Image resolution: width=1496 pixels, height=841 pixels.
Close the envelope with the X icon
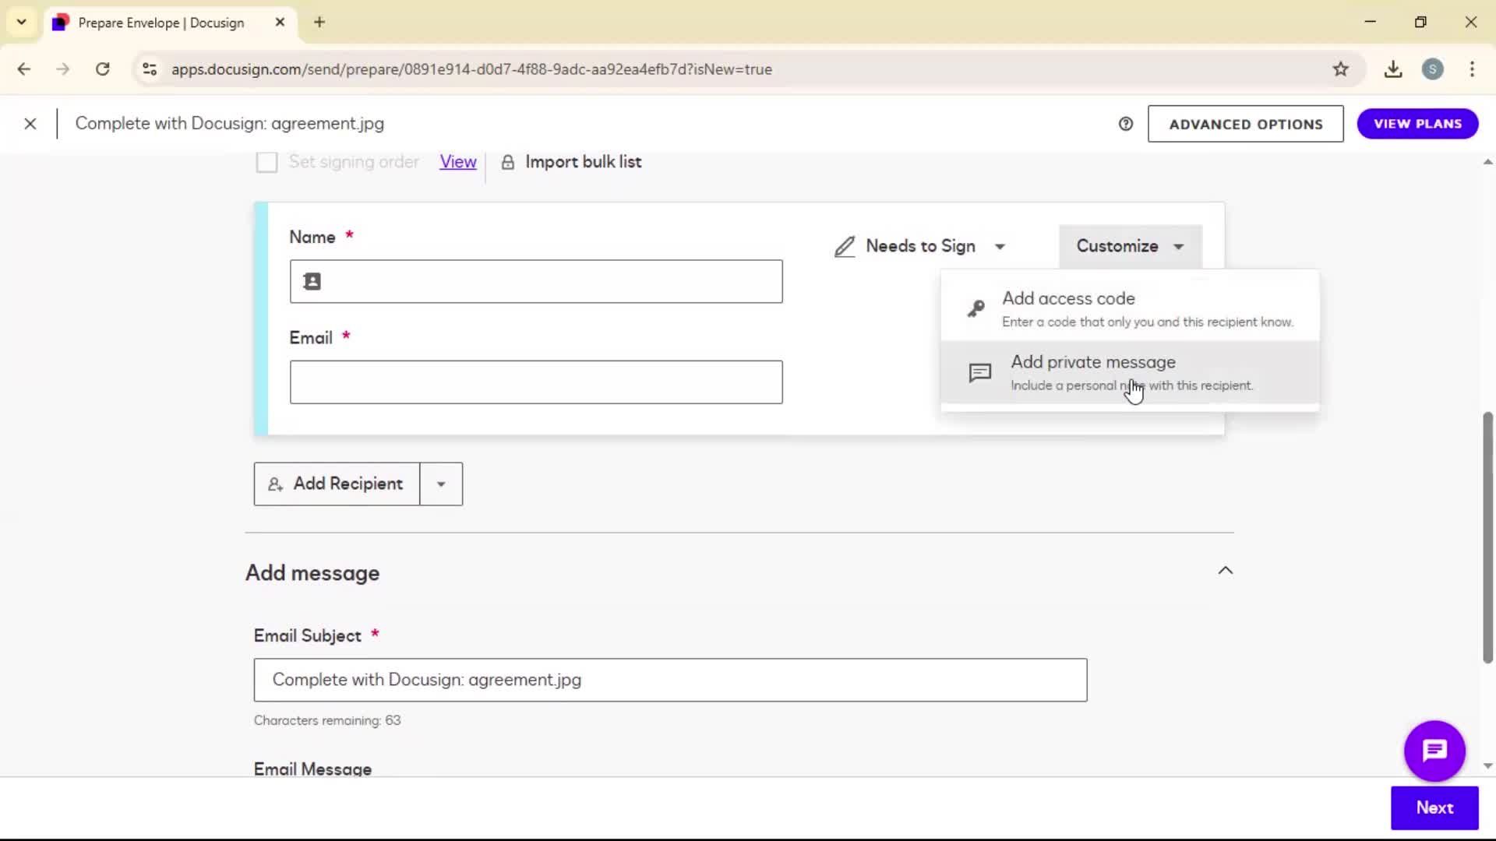[x=30, y=124]
